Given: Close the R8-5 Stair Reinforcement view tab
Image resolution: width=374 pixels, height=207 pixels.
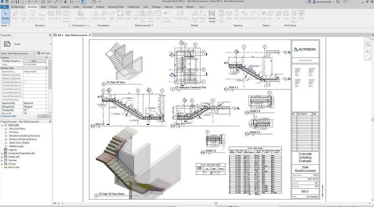Looking at the screenshot, I should [x=90, y=35].
